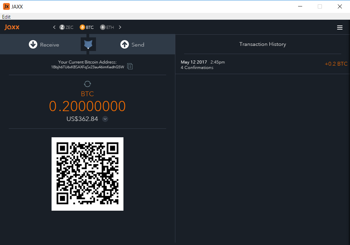Click the +0.2 BTC transaction amount

point(336,64)
